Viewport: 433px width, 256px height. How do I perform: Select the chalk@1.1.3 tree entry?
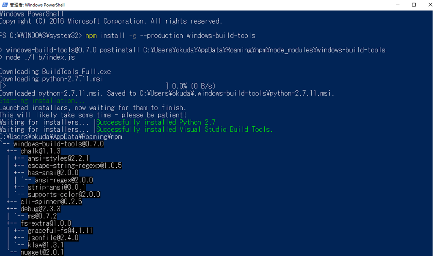point(40,151)
